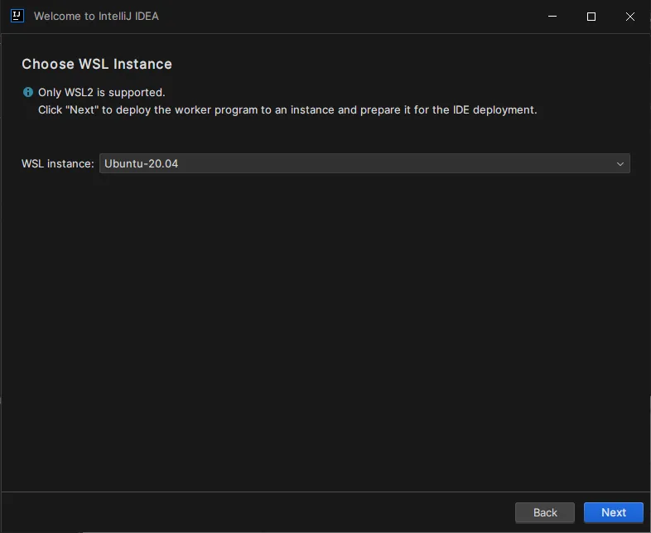Image resolution: width=651 pixels, height=533 pixels.
Task: Click the Next button
Action: [613, 512]
